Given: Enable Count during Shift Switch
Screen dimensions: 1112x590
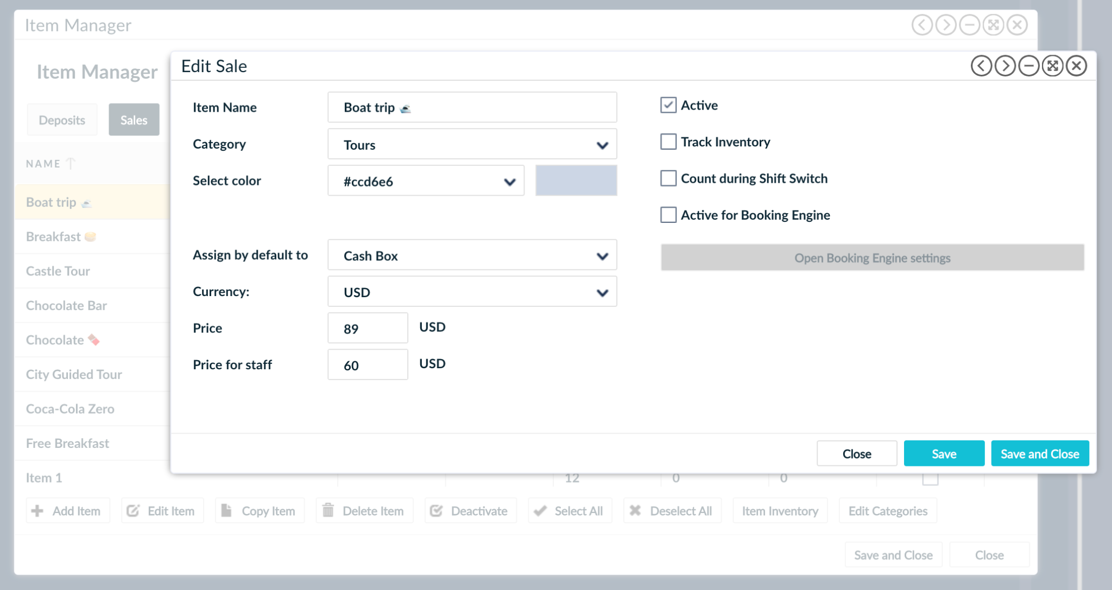Looking at the screenshot, I should pyautogui.click(x=667, y=178).
